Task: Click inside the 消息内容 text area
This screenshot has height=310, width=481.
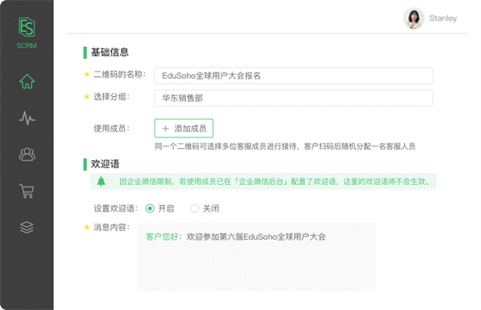Action: (257, 257)
